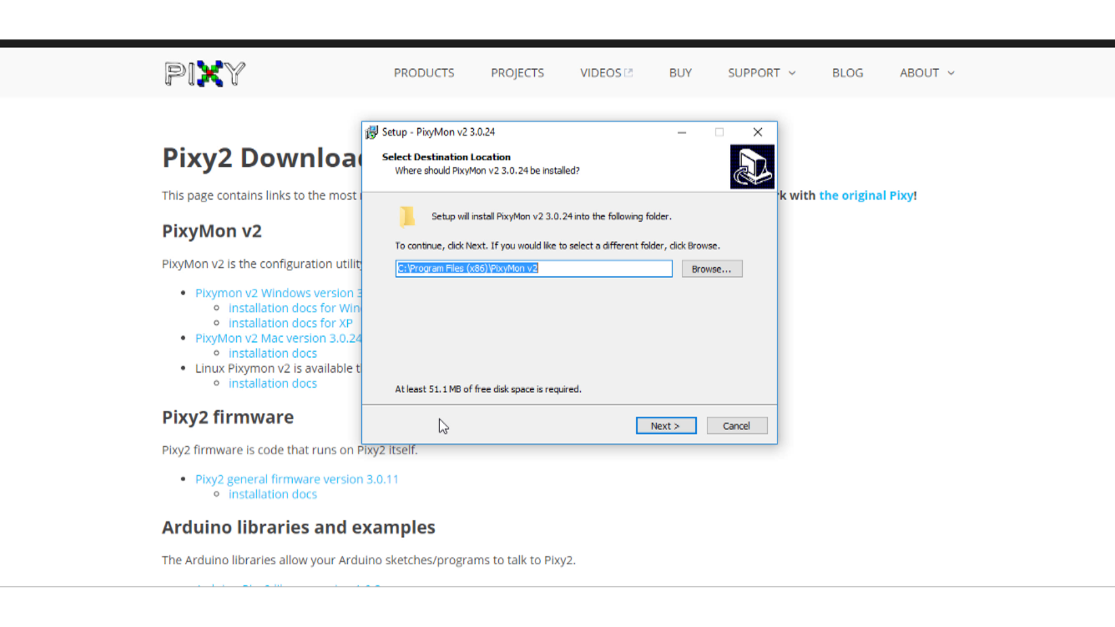Screen dimensions: 1115x627
Task: Close the PixyMon setup dialog
Action: tap(757, 132)
